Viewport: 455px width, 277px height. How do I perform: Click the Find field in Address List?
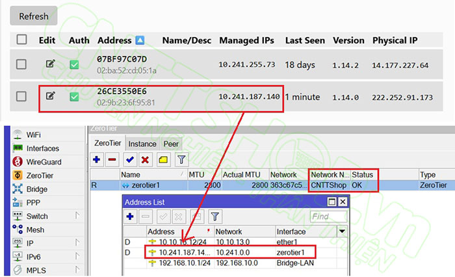328,217
